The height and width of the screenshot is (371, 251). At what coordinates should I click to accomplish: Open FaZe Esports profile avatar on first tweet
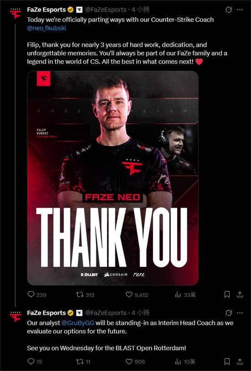16,14
